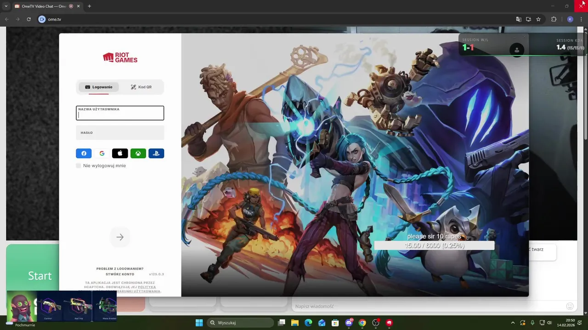This screenshot has height=330, width=588.
Task: Click the donation goal progress bar
Action: click(434, 246)
